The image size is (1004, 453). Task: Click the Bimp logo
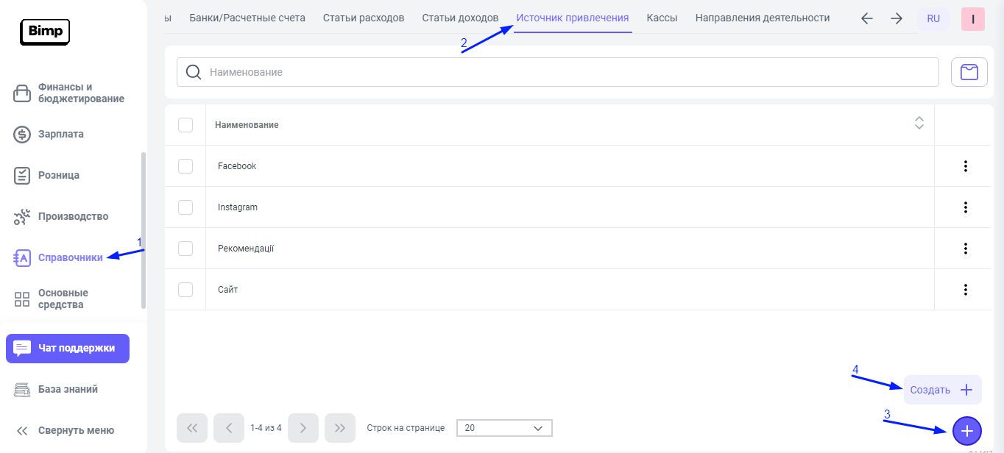44,31
